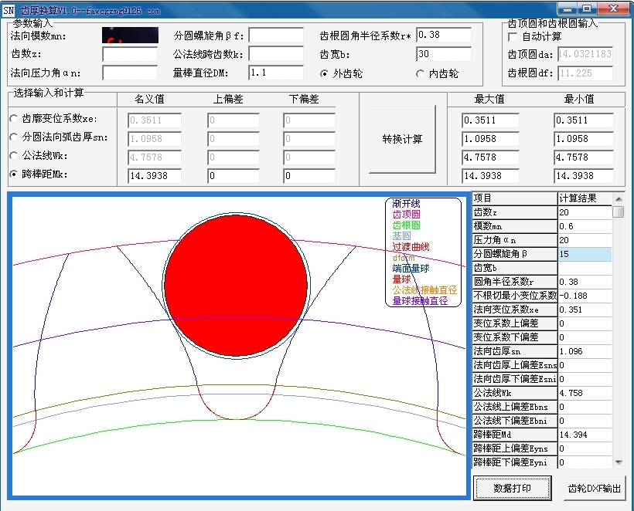This screenshot has height=511, width=634.
Task: Click the 数据打印 button
Action: (512, 488)
